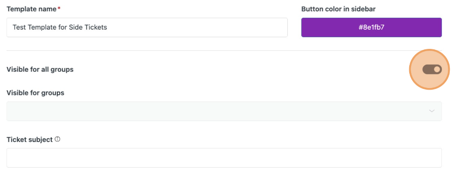Click the 'Ticket subject' label

(x=29, y=140)
